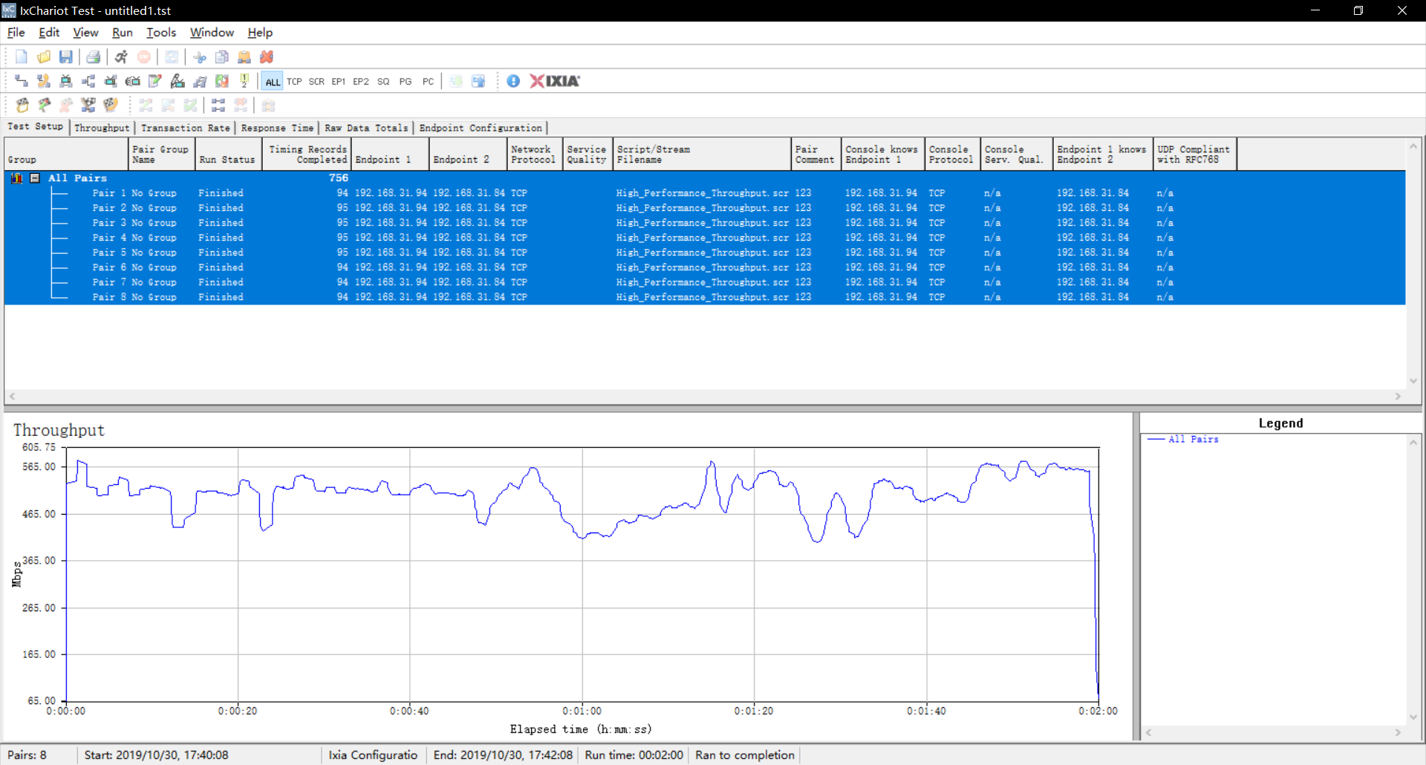Toggle the PG filter button
Image resolution: width=1426 pixels, height=765 pixels.
(406, 82)
